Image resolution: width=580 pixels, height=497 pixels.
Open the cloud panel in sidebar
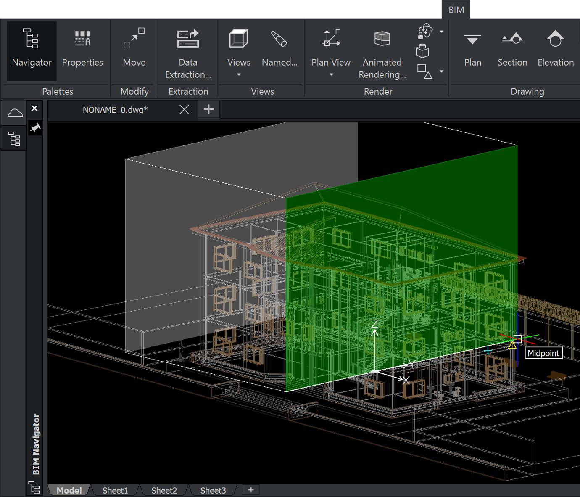coord(15,113)
